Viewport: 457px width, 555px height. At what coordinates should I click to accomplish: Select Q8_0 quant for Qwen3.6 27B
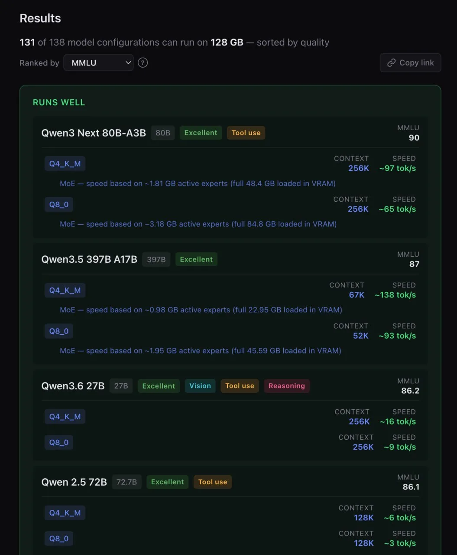59,442
